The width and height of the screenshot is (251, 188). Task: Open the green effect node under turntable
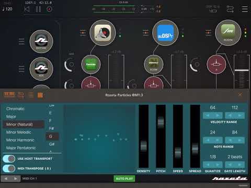click(91, 64)
